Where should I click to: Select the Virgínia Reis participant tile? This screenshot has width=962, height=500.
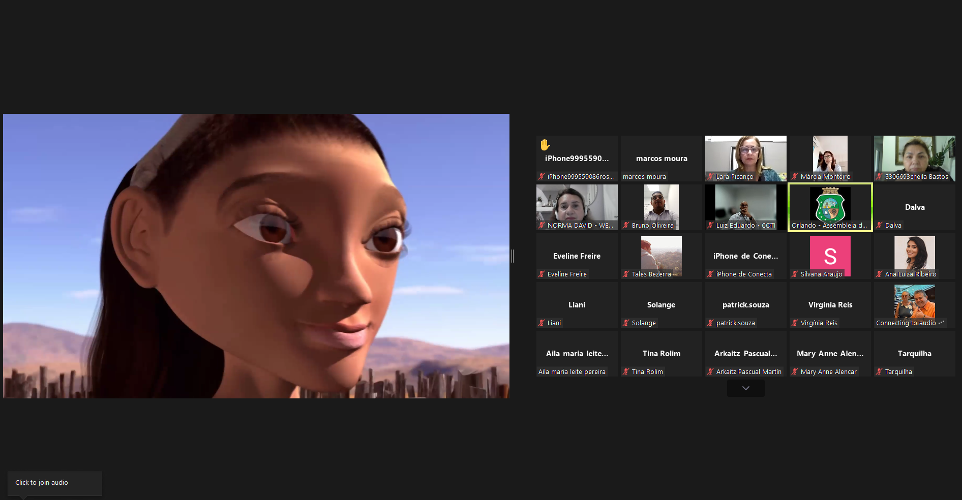tap(830, 305)
